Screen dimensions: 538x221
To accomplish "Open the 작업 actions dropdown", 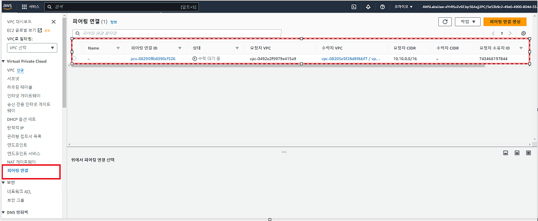I will 467,22.
